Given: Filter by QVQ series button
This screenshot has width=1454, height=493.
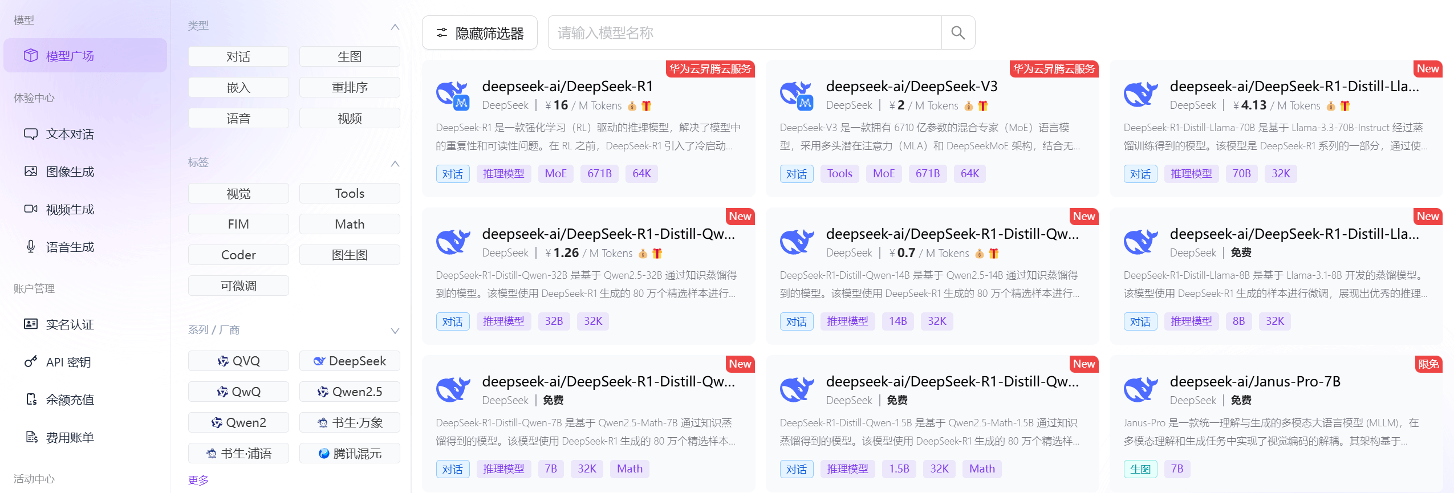Looking at the screenshot, I should click(x=238, y=361).
